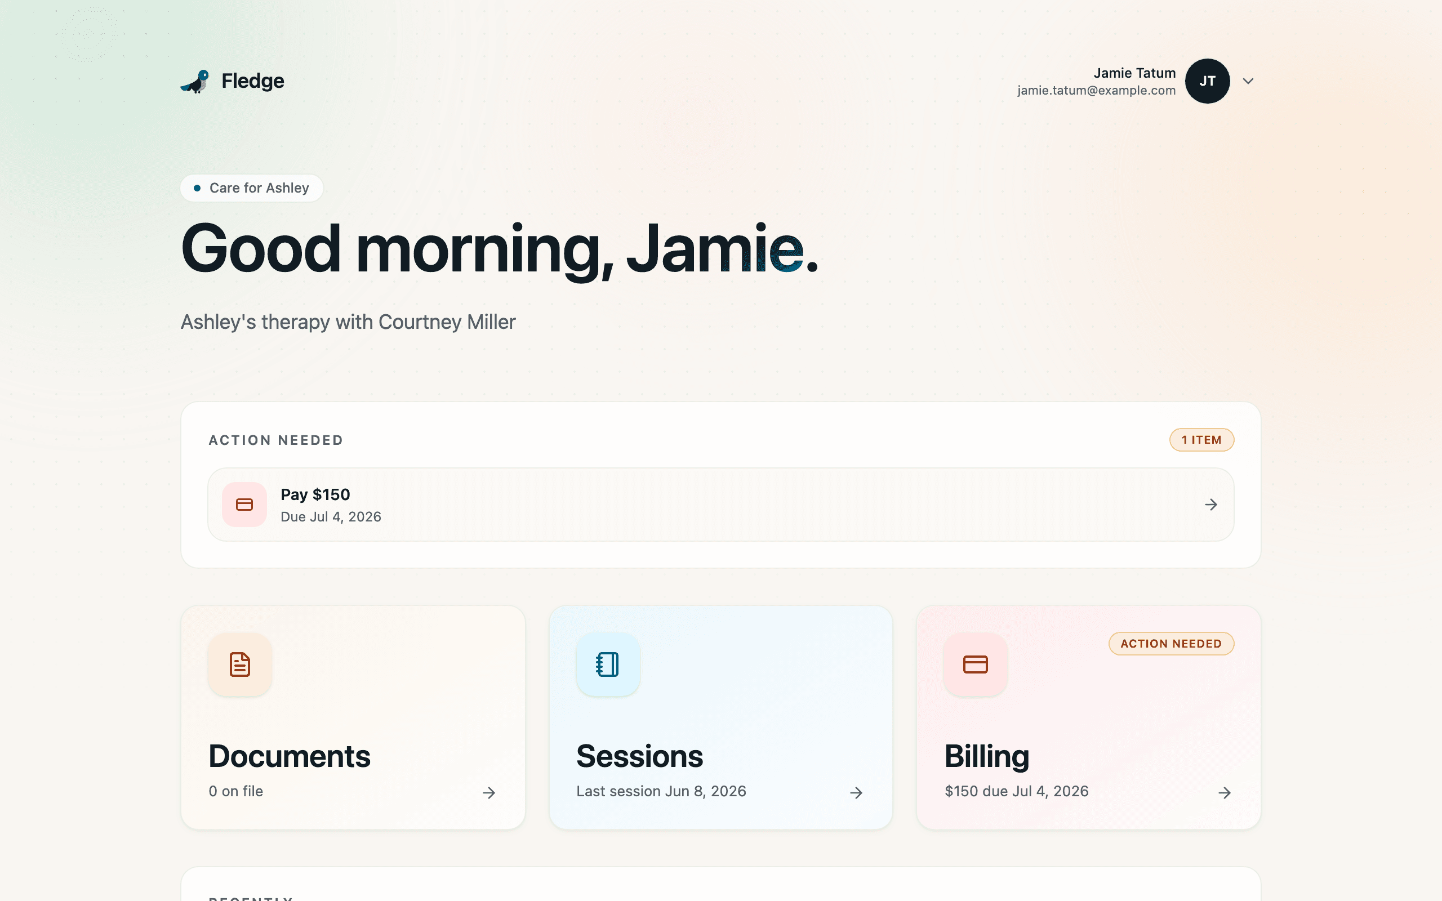Click 'Last session Jun 8, 2026' text

(x=661, y=791)
